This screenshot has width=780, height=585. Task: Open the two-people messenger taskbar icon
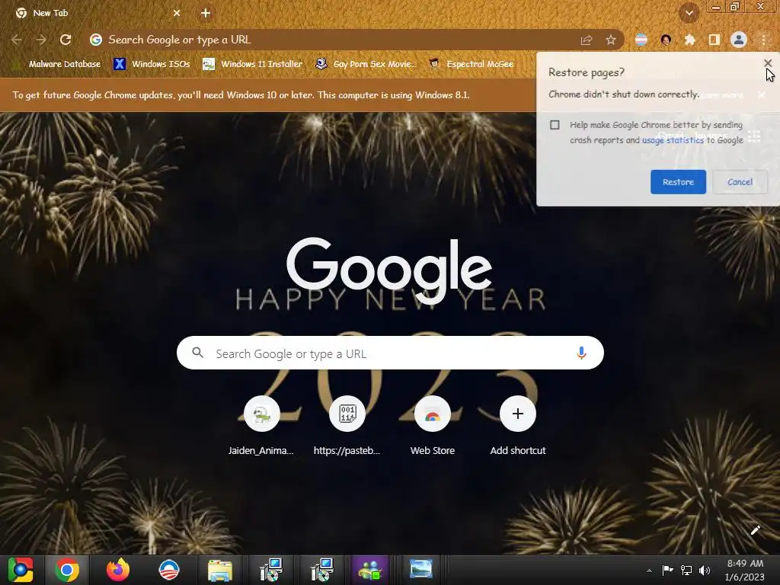pyautogui.click(x=369, y=570)
